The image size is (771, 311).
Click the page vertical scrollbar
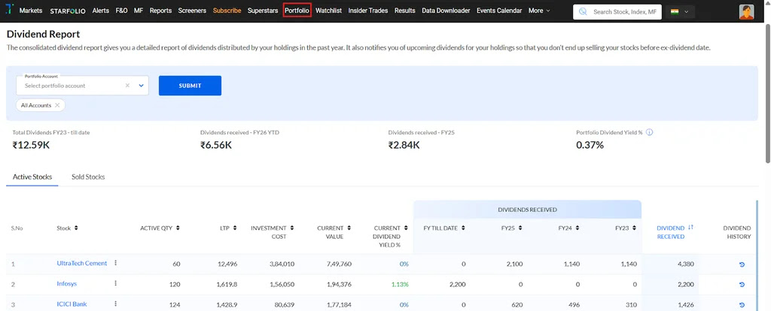(x=767, y=93)
